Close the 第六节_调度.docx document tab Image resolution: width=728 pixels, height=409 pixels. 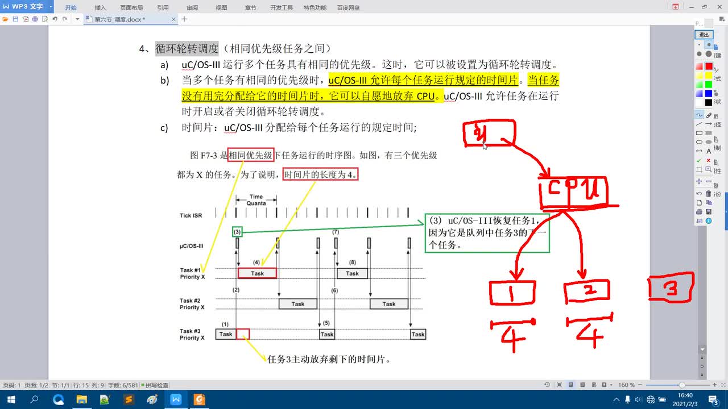[x=174, y=19]
